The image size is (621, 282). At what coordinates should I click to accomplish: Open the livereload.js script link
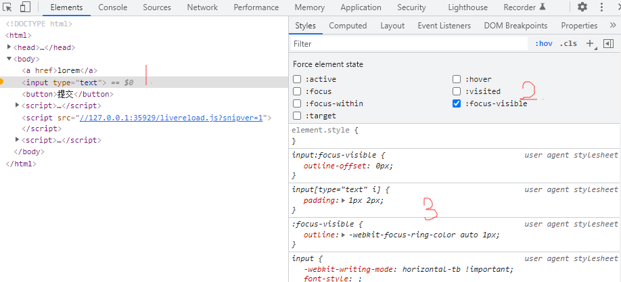[171, 117]
